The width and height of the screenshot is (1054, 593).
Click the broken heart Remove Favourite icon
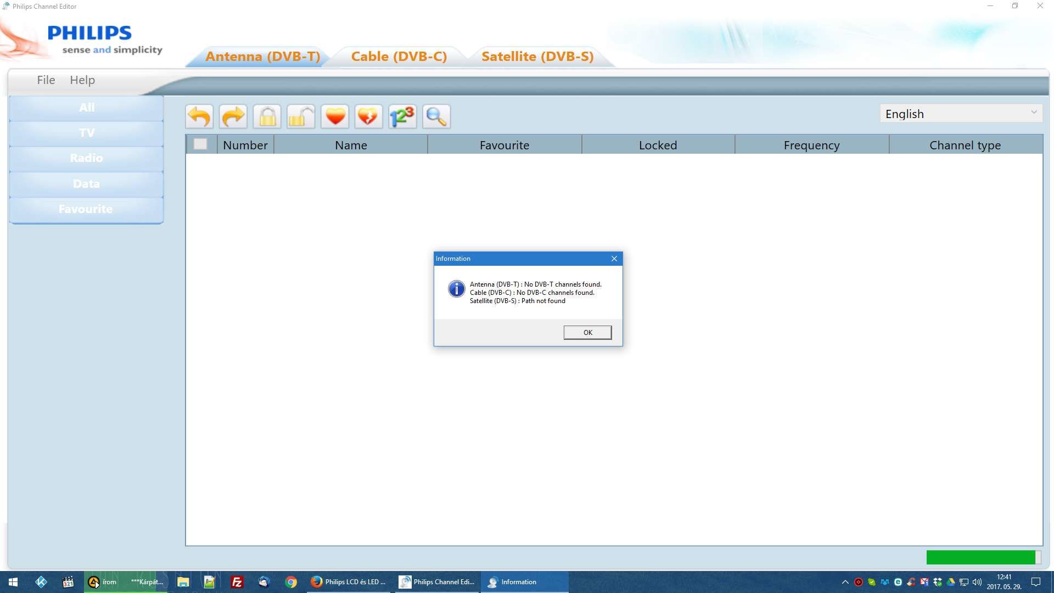368,116
